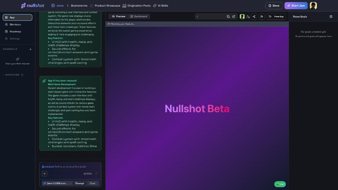Click the send message arrow icon
The image size is (338, 190).
[96, 174]
